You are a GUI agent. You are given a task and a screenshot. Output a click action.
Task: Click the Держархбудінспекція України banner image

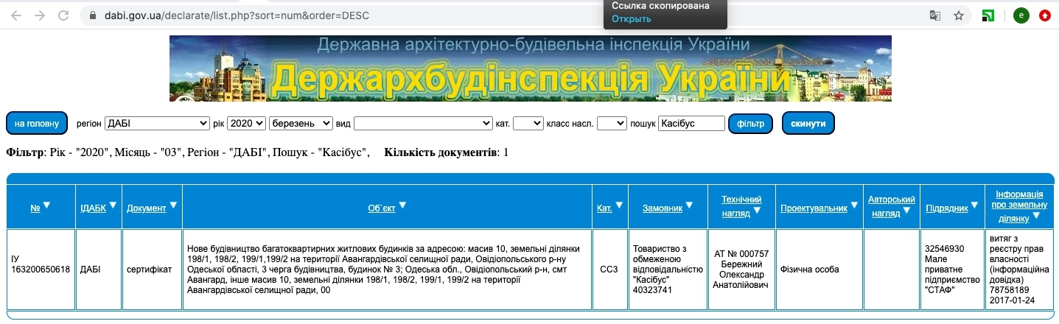pos(530,68)
